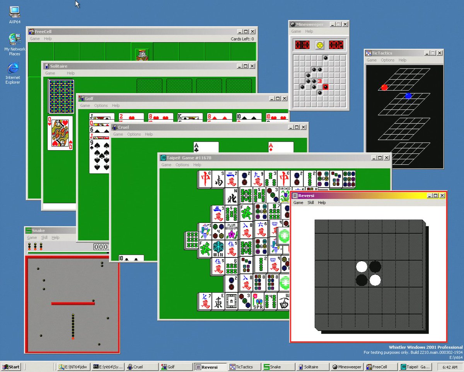Select the blue ball in TicTactics
464x372 pixels.
pyautogui.click(x=408, y=96)
